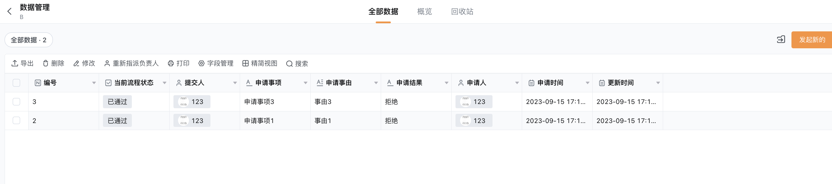Open field management (字段管理)
Image resolution: width=832 pixels, height=184 pixels.
click(x=216, y=63)
